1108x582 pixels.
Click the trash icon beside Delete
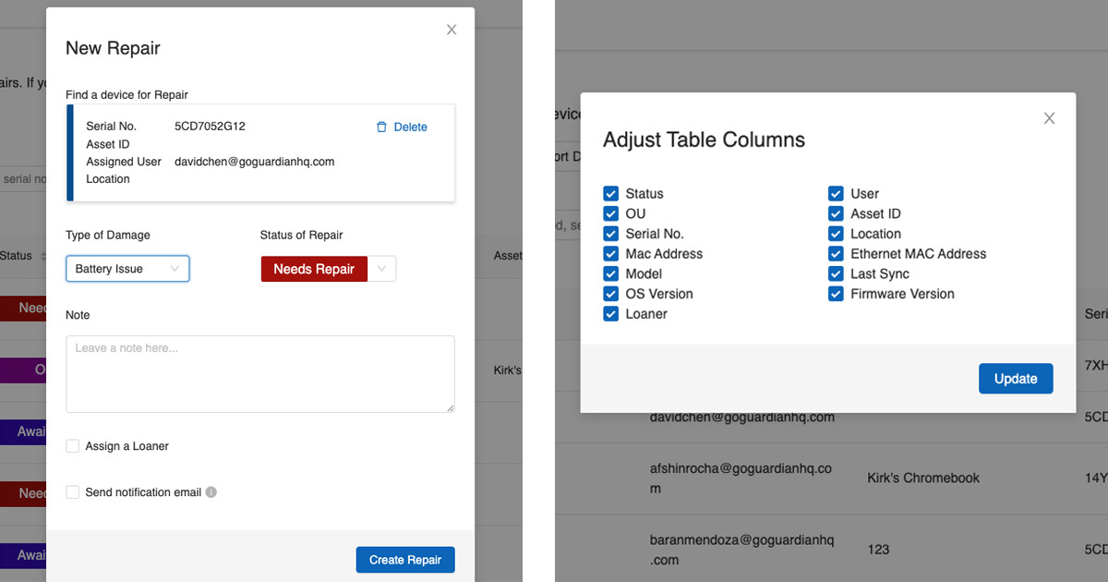click(x=381, y=127)
